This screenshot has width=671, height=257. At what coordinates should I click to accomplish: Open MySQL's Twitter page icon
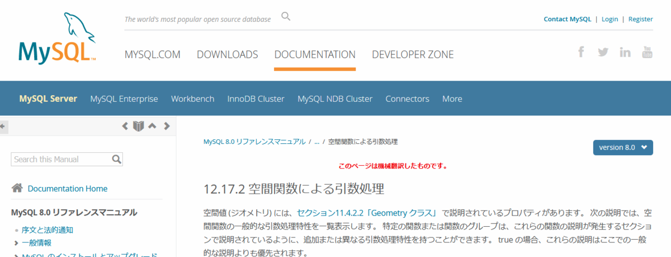[x=603, y=52]
